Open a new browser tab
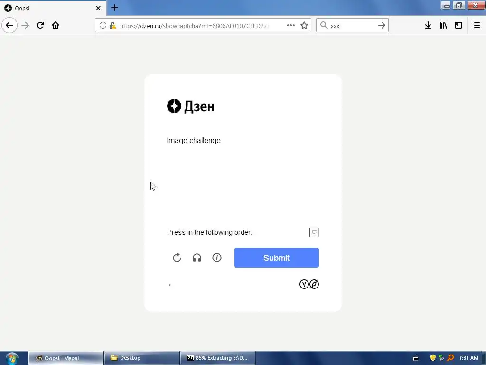 click(114, 8)
